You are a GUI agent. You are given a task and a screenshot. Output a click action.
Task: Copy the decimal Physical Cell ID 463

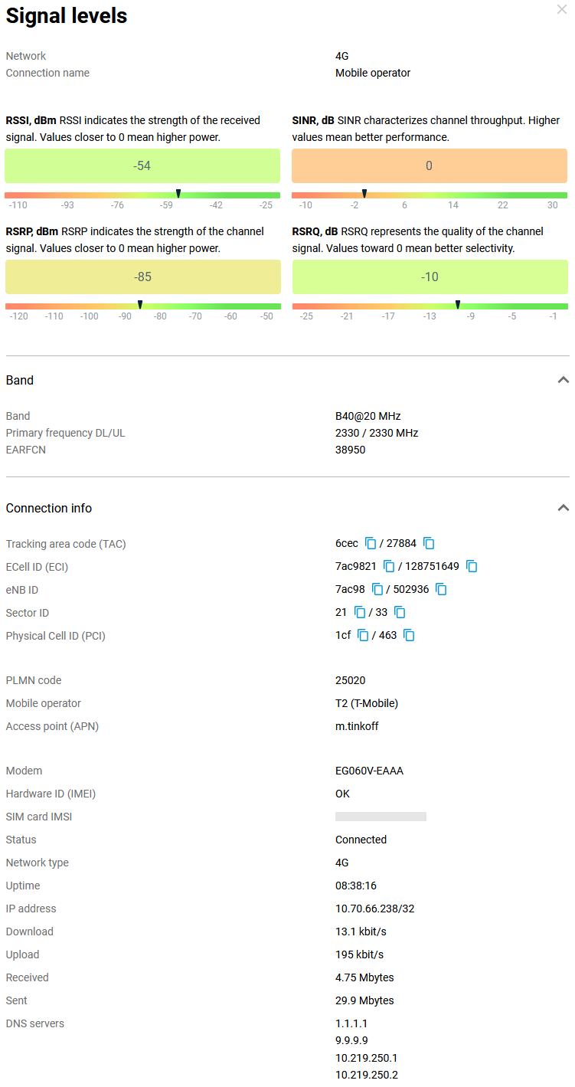(410, 635)
